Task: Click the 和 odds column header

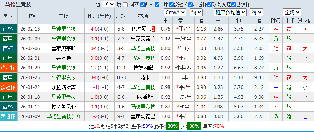Action: 238,20
